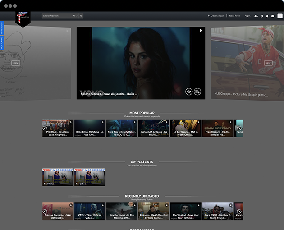Play icon on Lil Zay Osama thumbnail
This screenshot has height=230, width=284.
click(199, 122)
